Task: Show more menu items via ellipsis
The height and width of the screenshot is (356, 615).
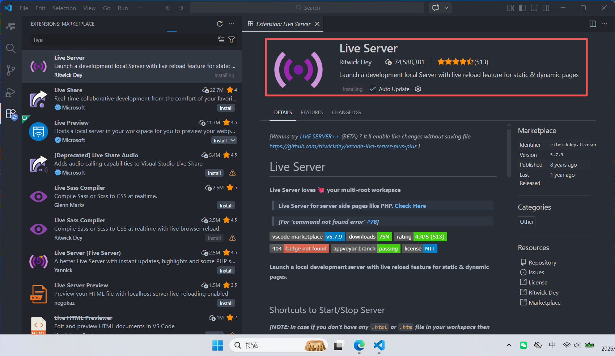Action: tap(140, 8)
